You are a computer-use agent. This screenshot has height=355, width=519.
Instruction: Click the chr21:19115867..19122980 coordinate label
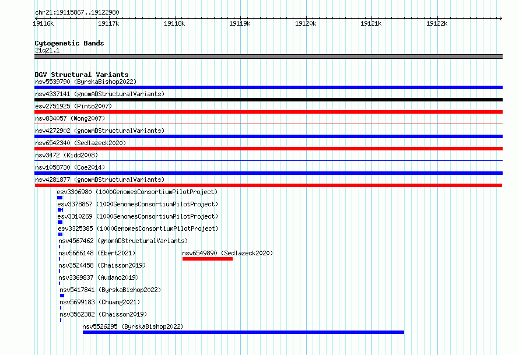[x=77, y=12]
